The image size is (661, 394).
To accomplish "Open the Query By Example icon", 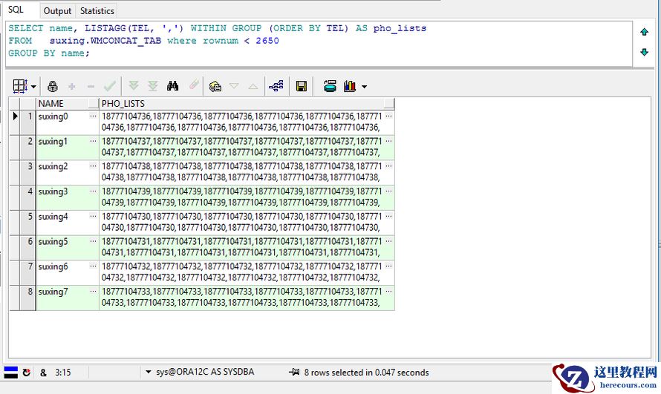I will (215, 86).
